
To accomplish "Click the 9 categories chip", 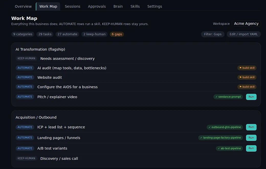I will coord(23,34).
